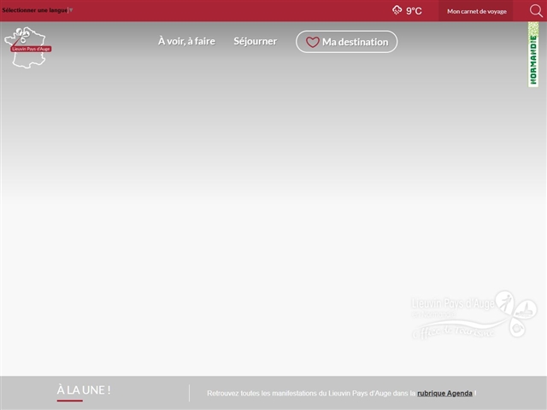Click the À LA UNE ! heading

[x=84, y=389]
